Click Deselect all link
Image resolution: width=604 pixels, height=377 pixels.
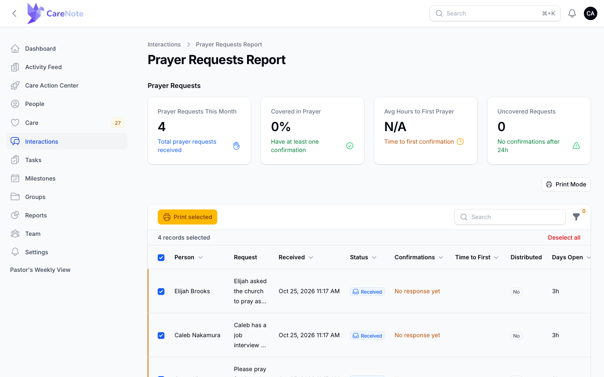(564, 238)
